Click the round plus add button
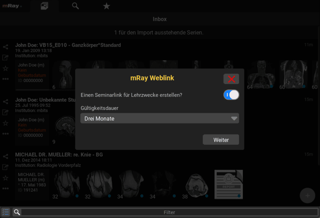This screenshot has width=320, height=218. [x=307, y=196]
